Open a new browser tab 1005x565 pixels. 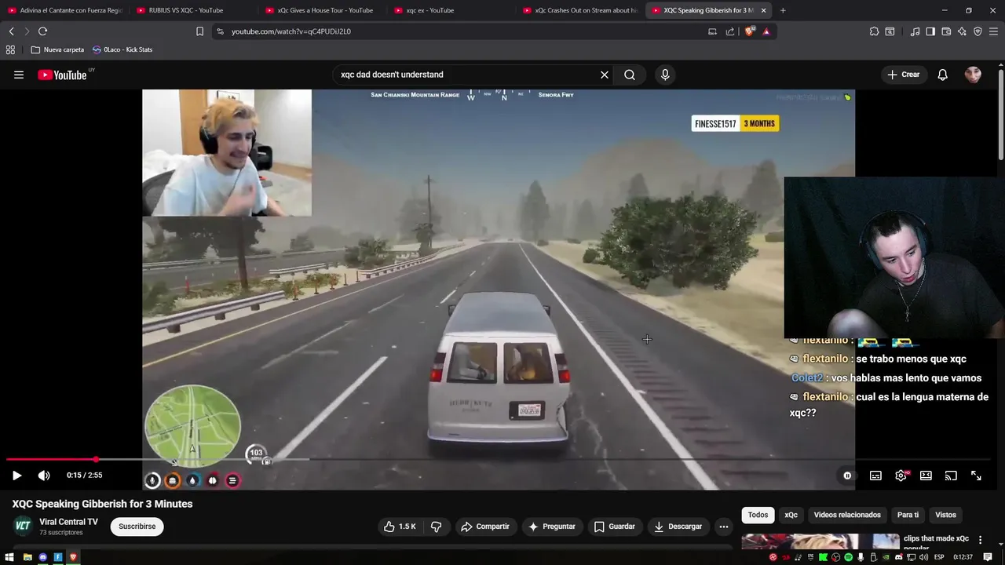783,10
